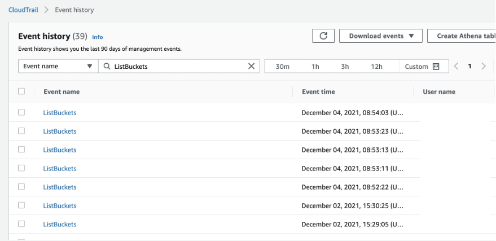The width and height of the screenshot is (496, 241).
Task: Click the Create Athena table button
Action: (464, 36)
